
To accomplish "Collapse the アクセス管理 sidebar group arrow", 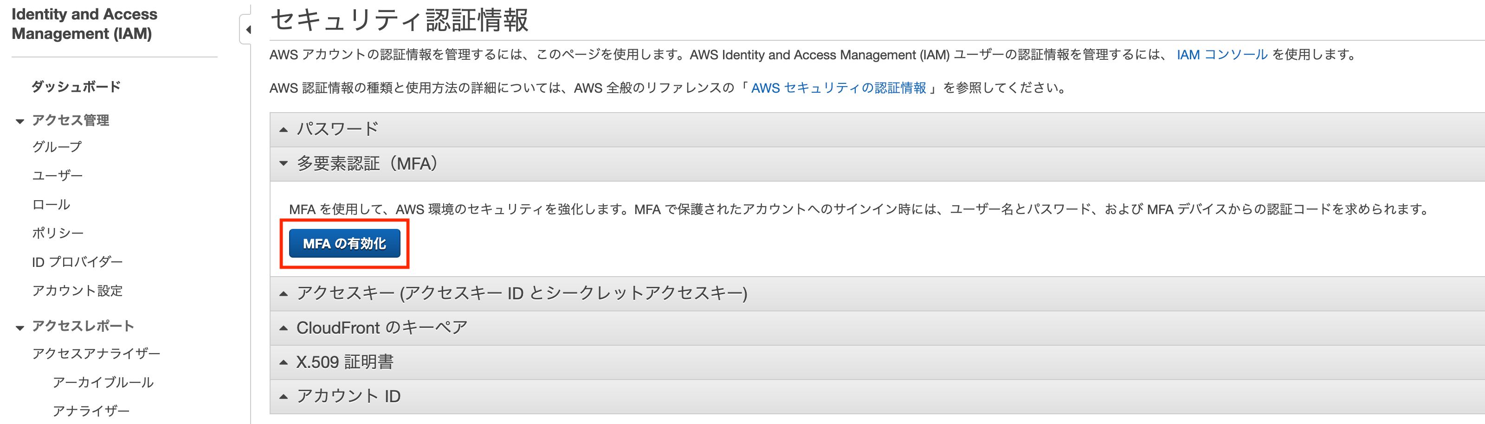I will pyautogui.click(x=19, y=121).
